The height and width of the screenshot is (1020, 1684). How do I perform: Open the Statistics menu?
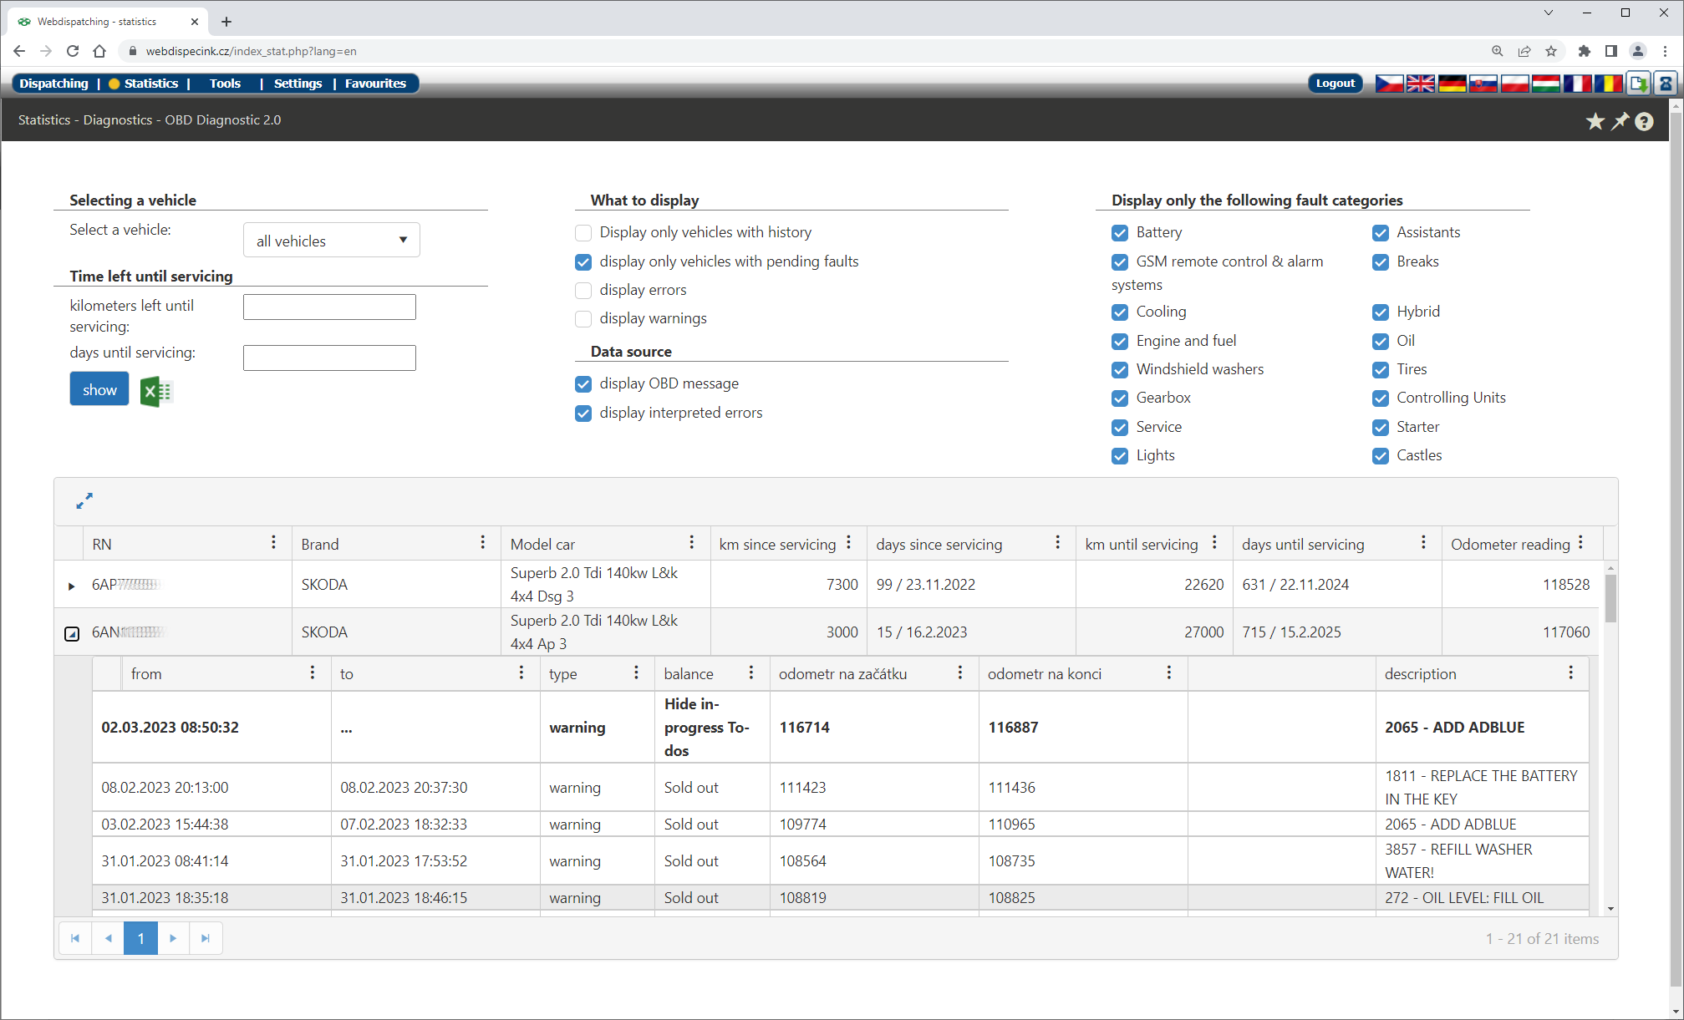[150, 83]
